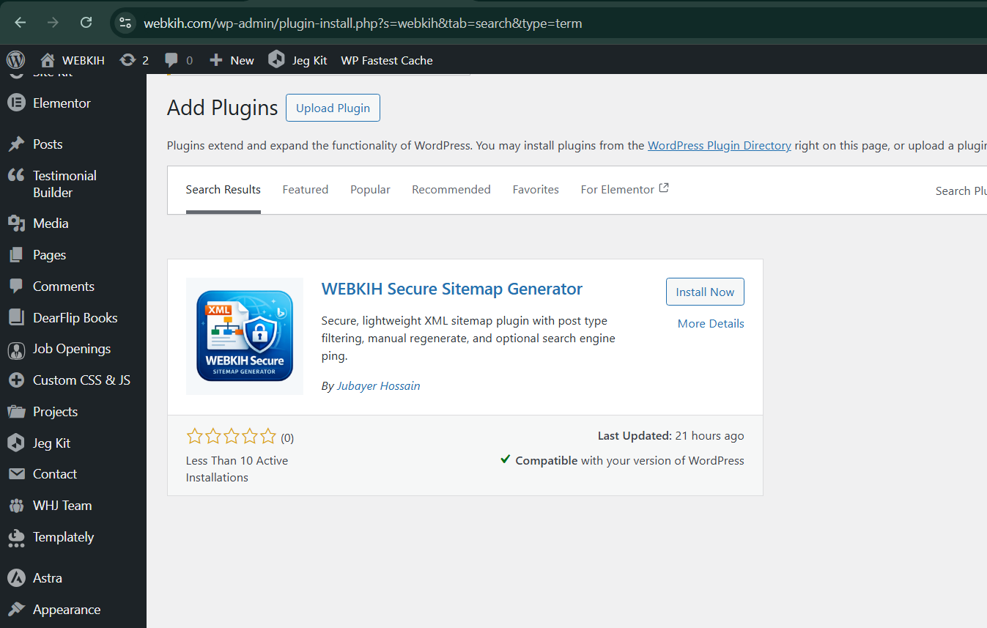Open Elementor from the sidebar icon
This screenshot has height=628, width=987.
pyautogui.click(x=16, y=103)
